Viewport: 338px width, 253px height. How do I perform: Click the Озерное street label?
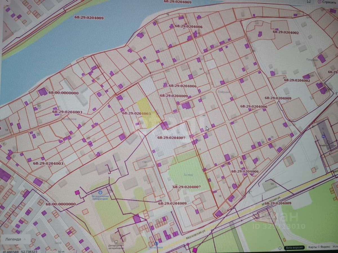click(69, 119)
